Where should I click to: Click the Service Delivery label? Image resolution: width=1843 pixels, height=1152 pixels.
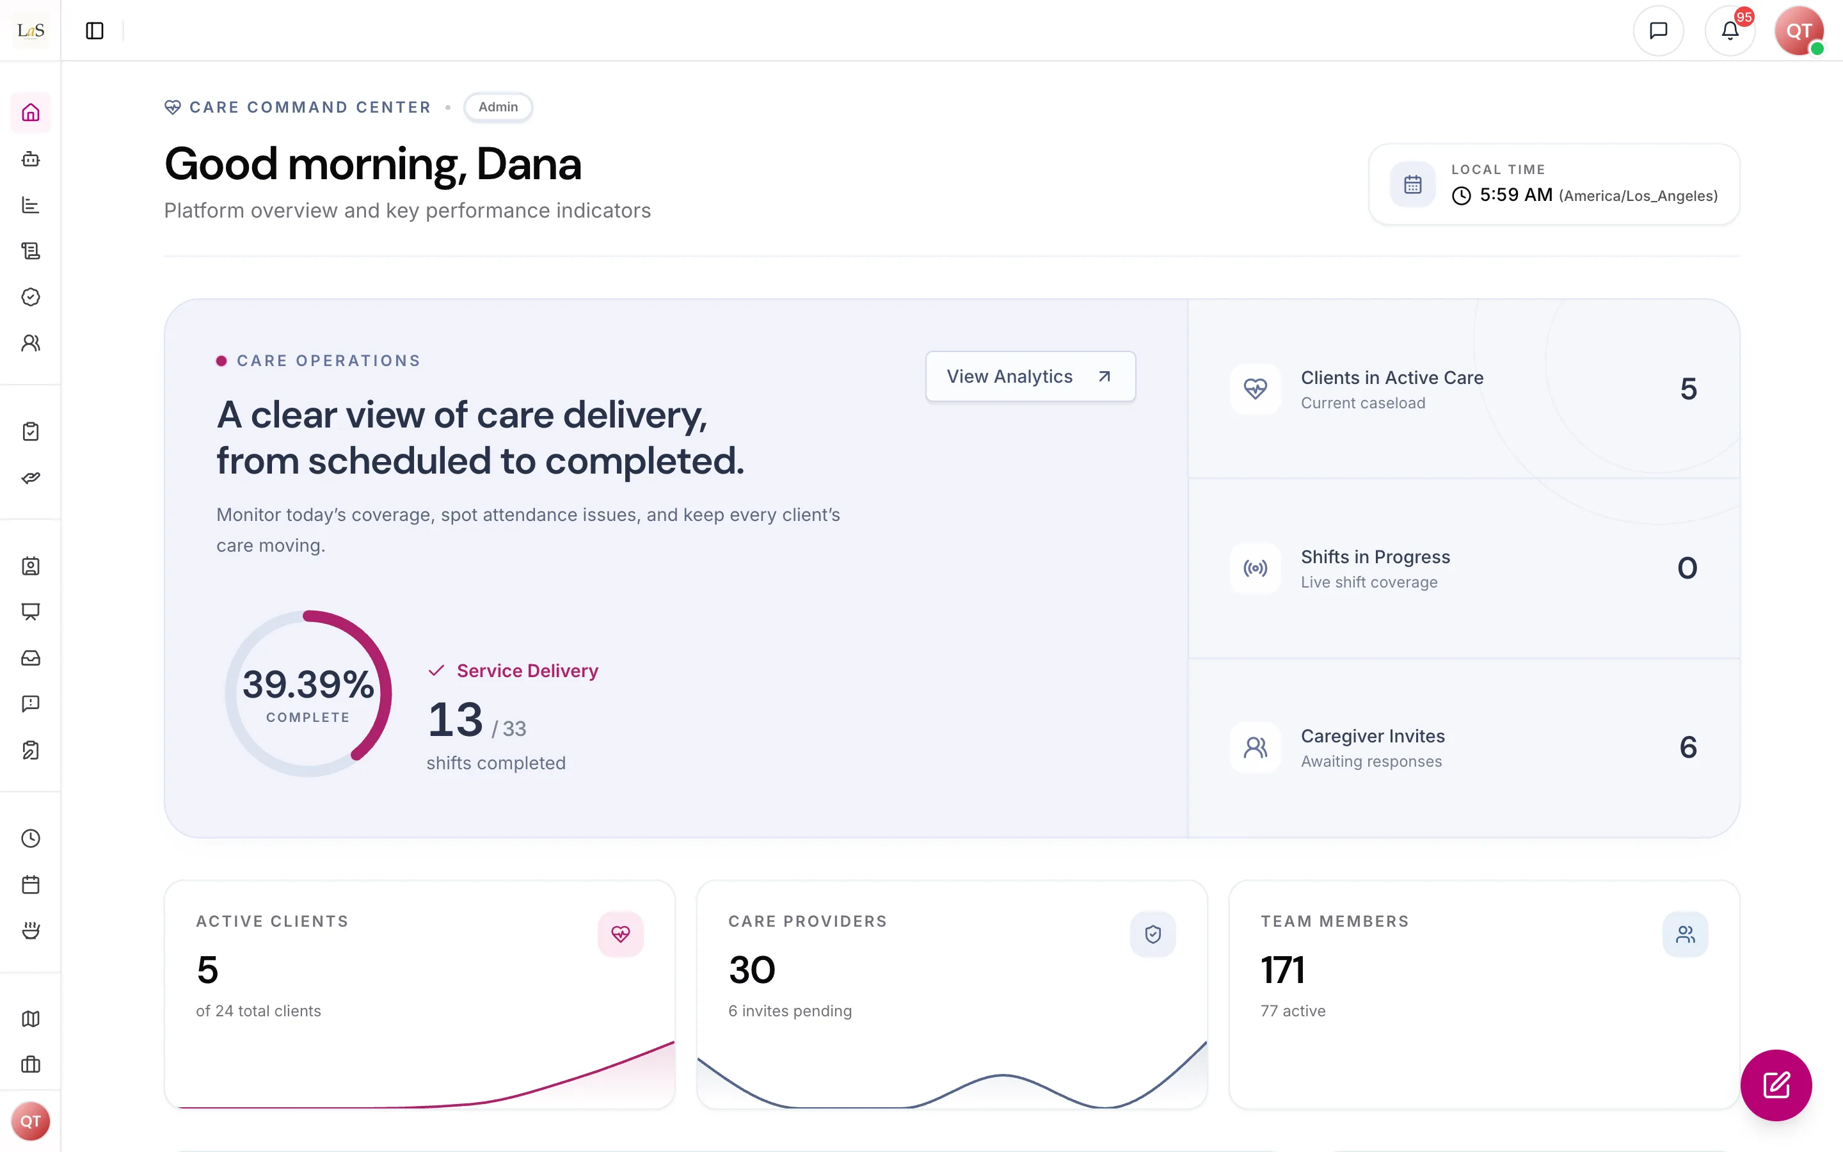coord(527,671)
